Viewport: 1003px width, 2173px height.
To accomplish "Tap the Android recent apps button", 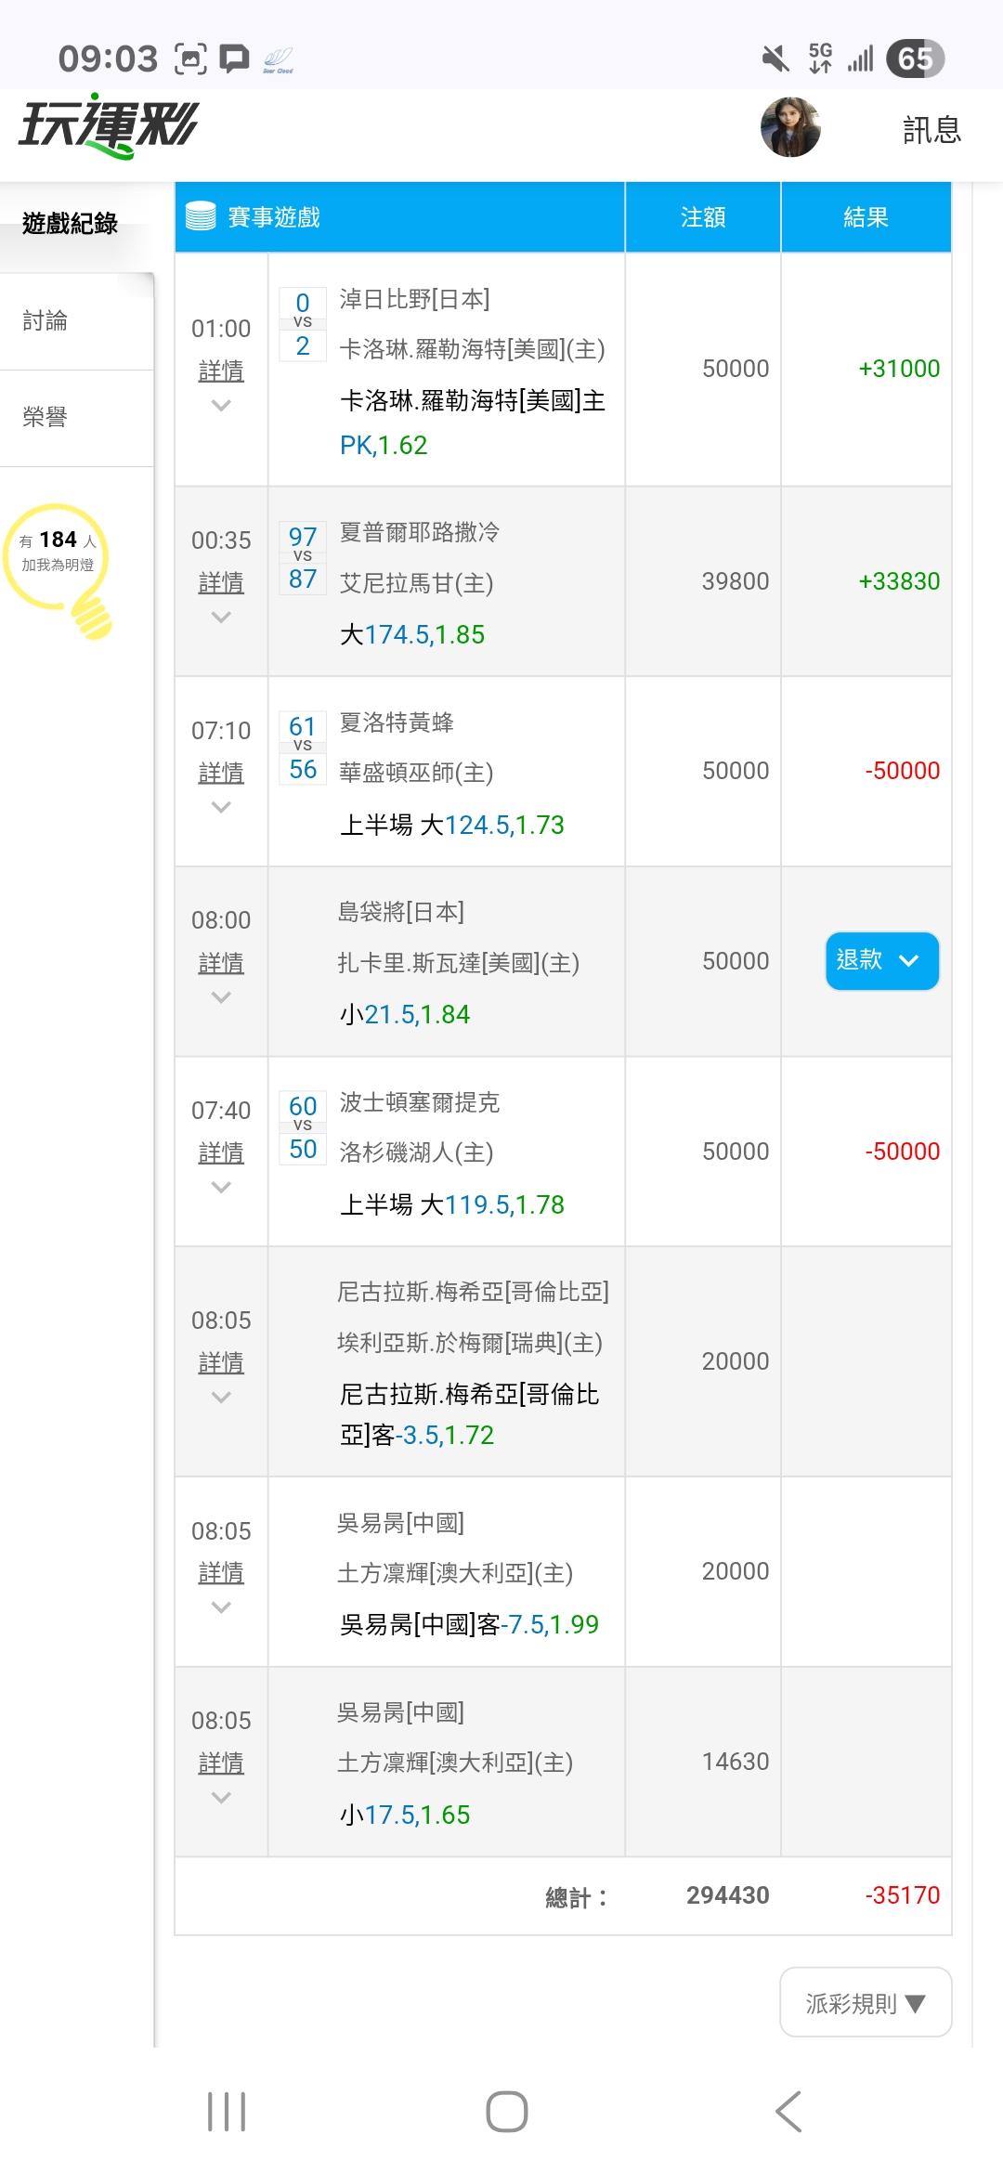I will coord(227,2112).
